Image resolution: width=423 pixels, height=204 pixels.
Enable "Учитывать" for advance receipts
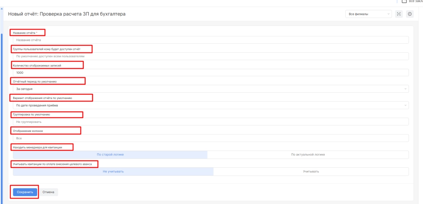pyautogui.click(x=311, y=171)
